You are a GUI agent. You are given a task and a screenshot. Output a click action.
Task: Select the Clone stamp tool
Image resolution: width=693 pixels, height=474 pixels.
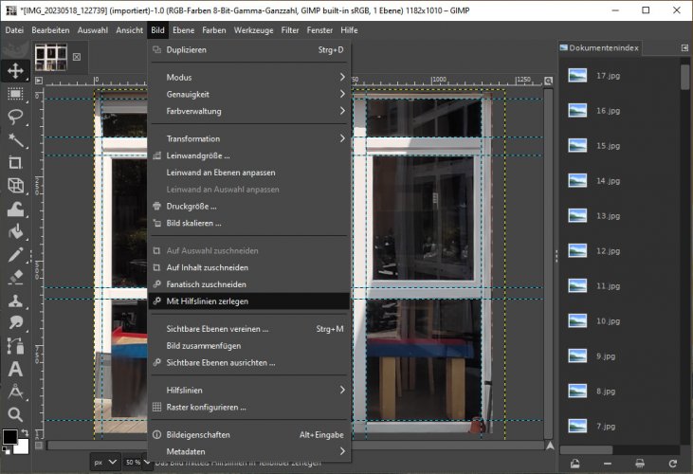coord(15,301)
